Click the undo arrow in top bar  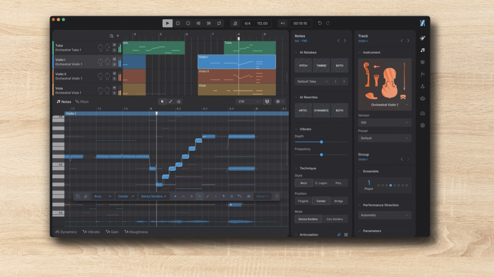click(x=320, y=23)
